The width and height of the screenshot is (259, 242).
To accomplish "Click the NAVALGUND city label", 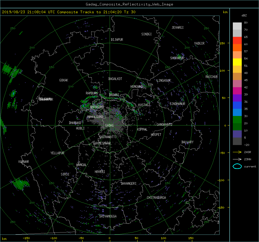I will (95, 117).
